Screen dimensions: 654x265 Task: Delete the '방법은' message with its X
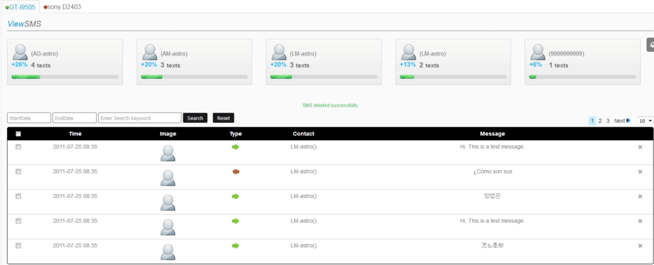coord(640,196)
